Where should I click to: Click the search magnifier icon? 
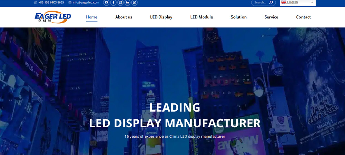(271, 3)
